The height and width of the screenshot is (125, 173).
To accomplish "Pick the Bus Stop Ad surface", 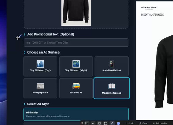I will tap(76, 88).
